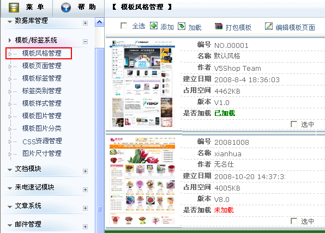
Task: Open CSS资源管理 in sidebar tree
Action: pos(42,141)
